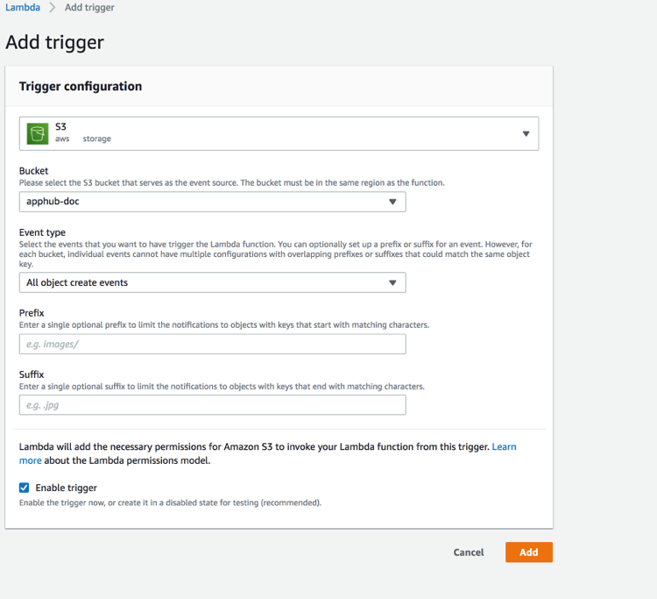Viewport: 657px width, 599px height.
Task: Expand the S3 trigger source dropdown arrow
Action: (526, 134)
